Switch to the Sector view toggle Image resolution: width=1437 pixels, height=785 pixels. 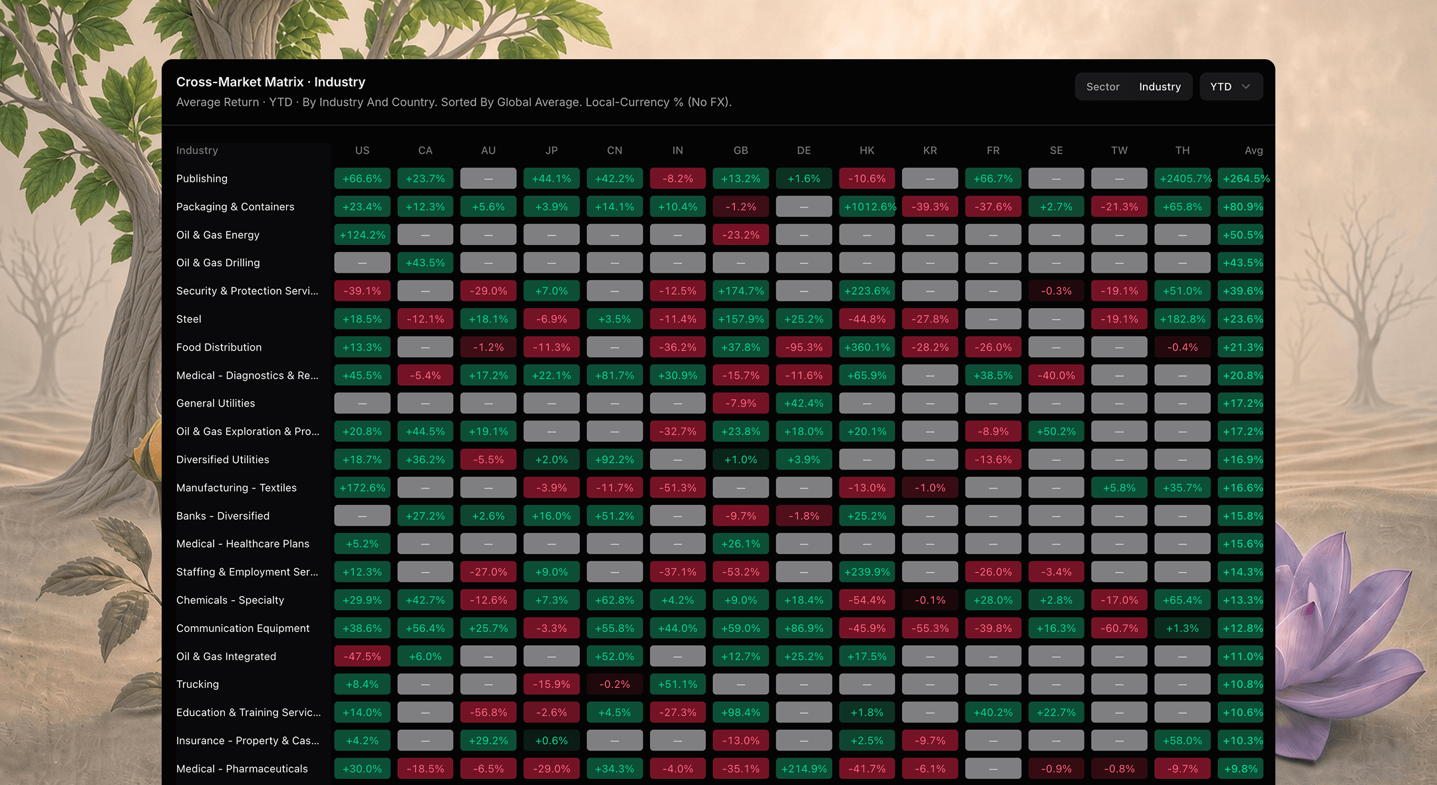coord(1102,86)
